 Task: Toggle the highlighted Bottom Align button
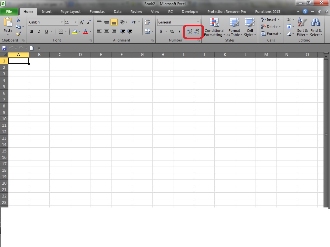(114, 22)
